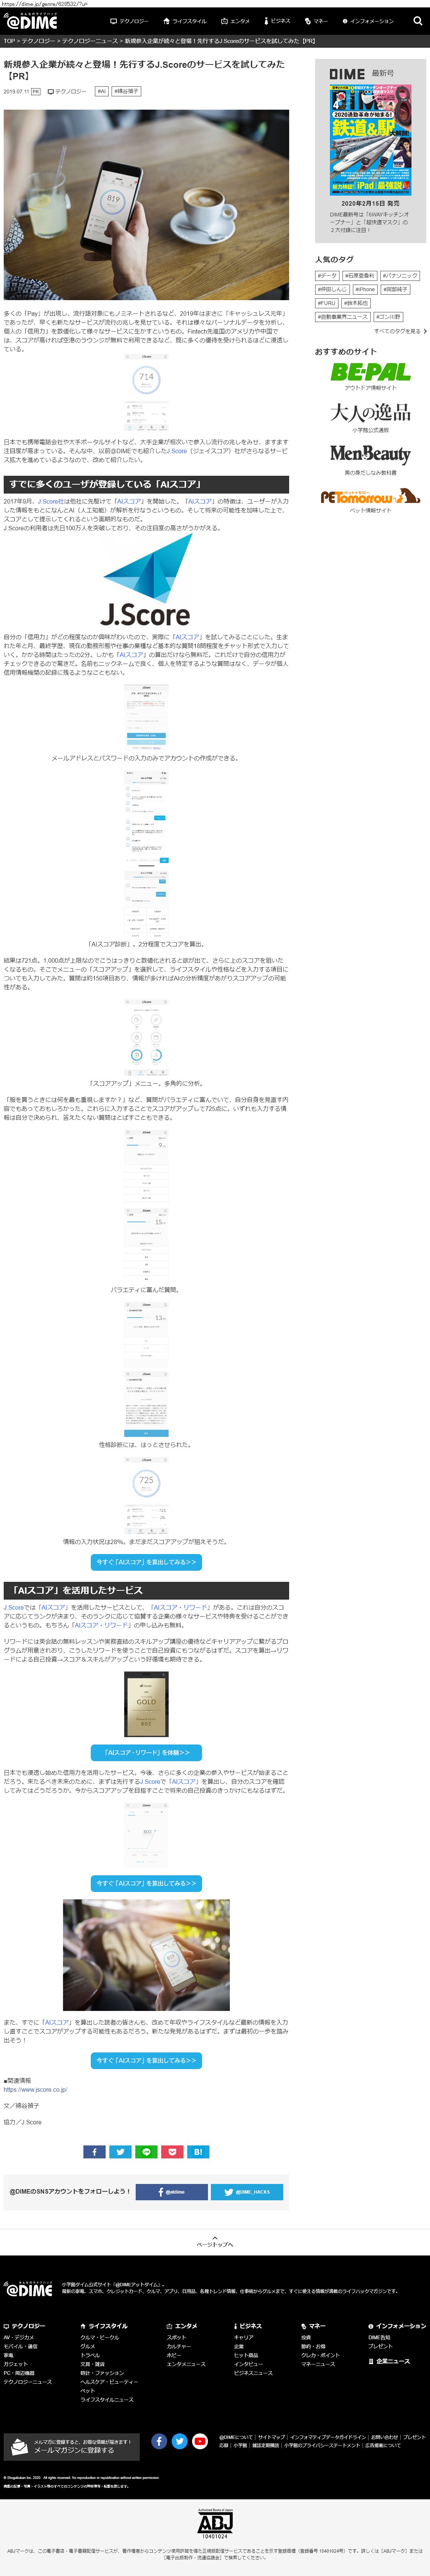The height and width of the screenshot is (2576, 430).
Task: Expand すべてのタグを見る tag list
Action: coord(400,331)
